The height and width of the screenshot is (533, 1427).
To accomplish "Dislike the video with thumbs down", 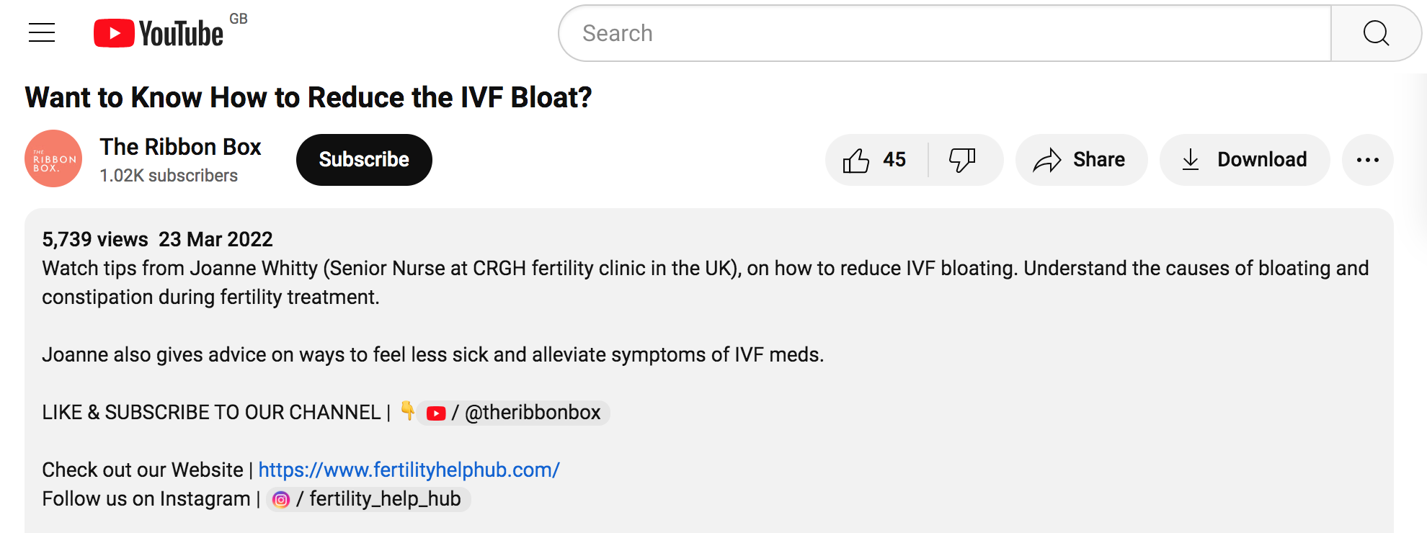I will 962,160.
